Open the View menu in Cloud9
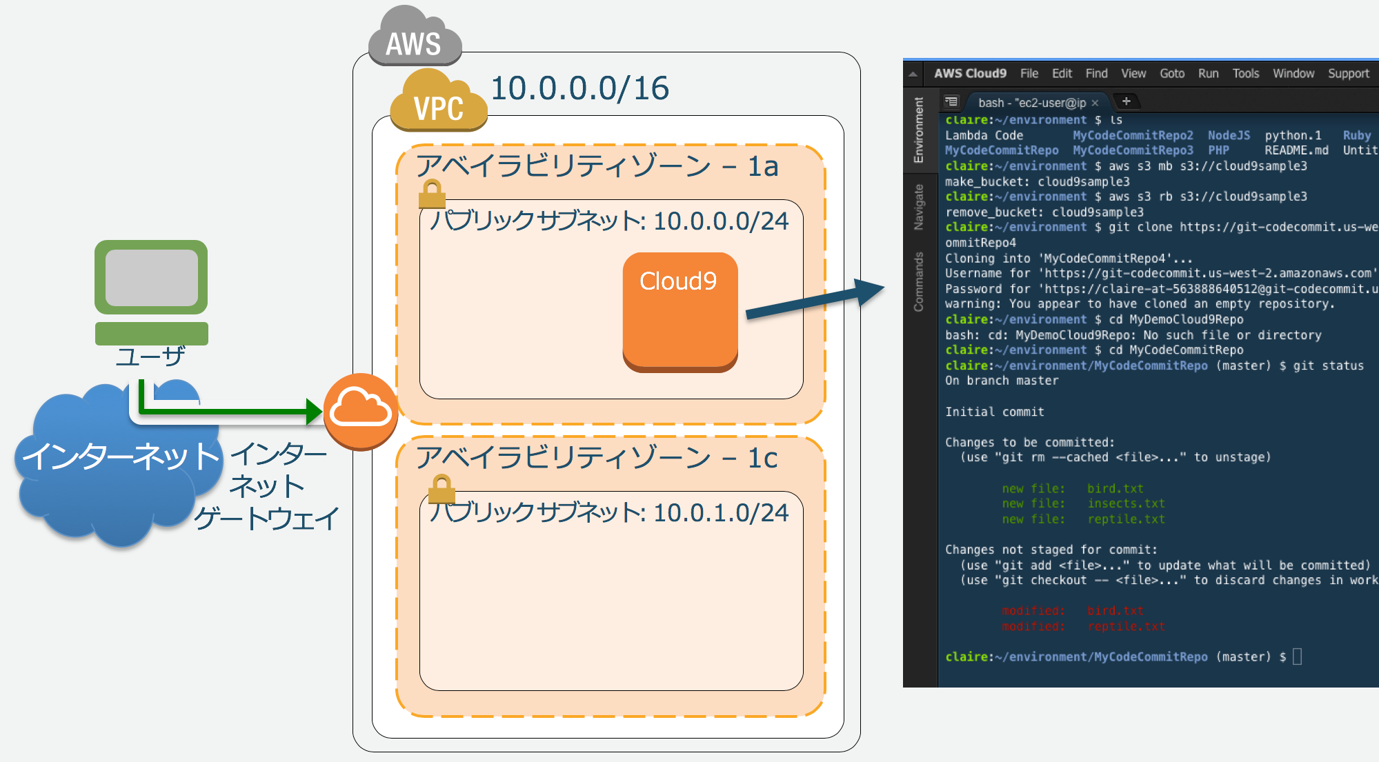Image resolution: width=1379 pixels, height=762 pixels. pos(1133,73)
